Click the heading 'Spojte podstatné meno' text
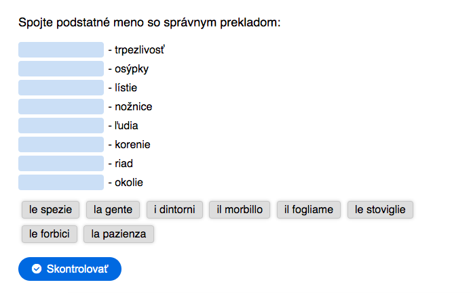Viewport: 471px width, 293px height. pos(81,22)
